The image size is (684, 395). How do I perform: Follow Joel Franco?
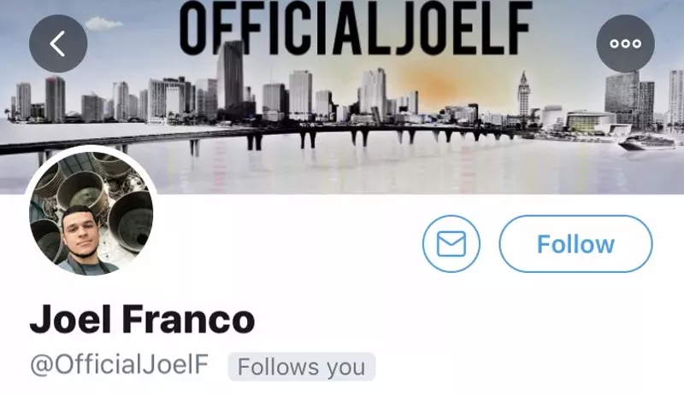coord(575,244)
